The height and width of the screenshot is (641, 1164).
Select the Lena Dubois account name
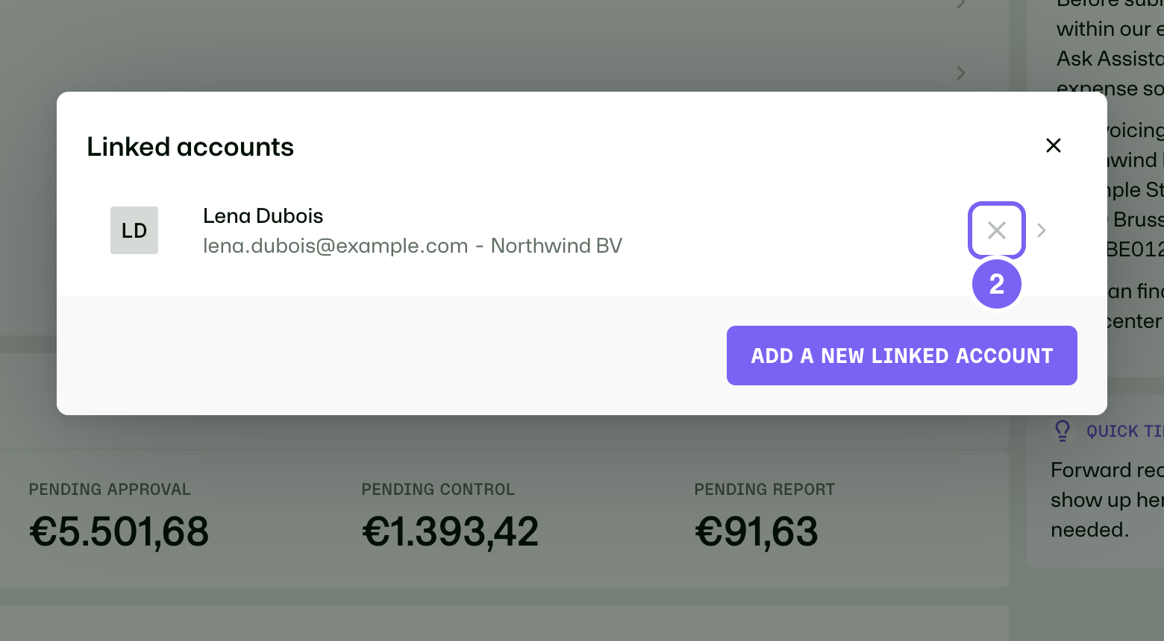[x=263, y=216]
